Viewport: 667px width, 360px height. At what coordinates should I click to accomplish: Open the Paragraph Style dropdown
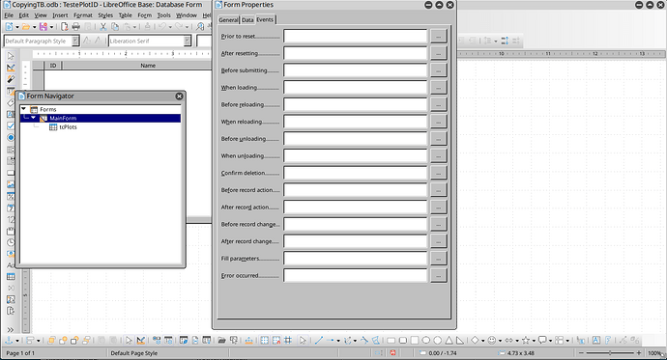tap(74, 41)
